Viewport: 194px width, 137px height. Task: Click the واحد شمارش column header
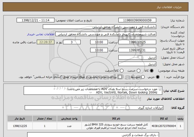pyautogui.click(x=69, y=118)
